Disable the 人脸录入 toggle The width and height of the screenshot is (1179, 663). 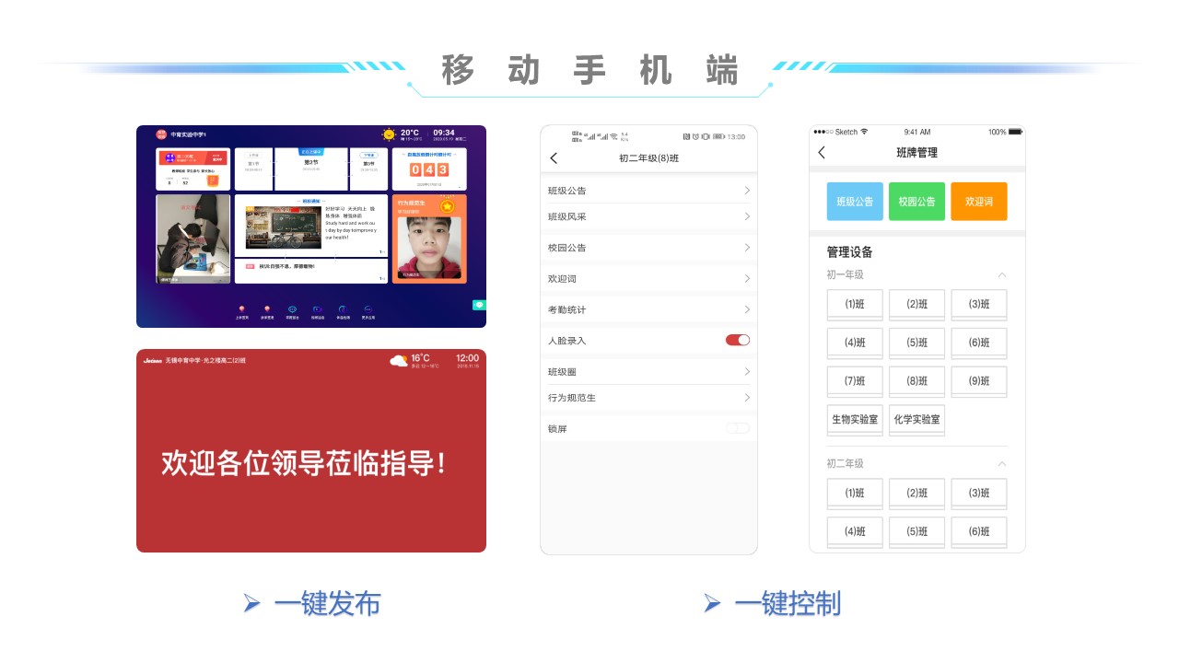tap(738, 340)
